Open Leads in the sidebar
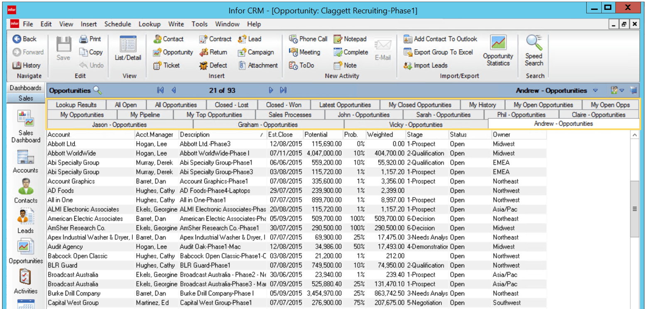The height and width of the screenshot is (309, 647). [26, 221]
